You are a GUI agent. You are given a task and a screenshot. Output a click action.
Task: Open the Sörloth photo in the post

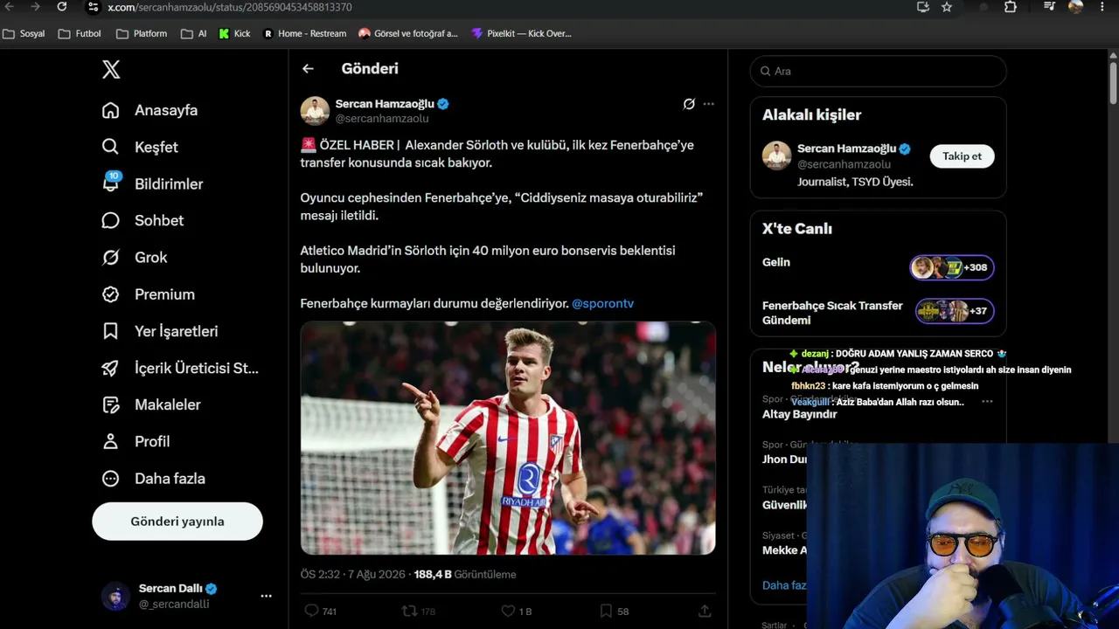click(x=508, y=438)
